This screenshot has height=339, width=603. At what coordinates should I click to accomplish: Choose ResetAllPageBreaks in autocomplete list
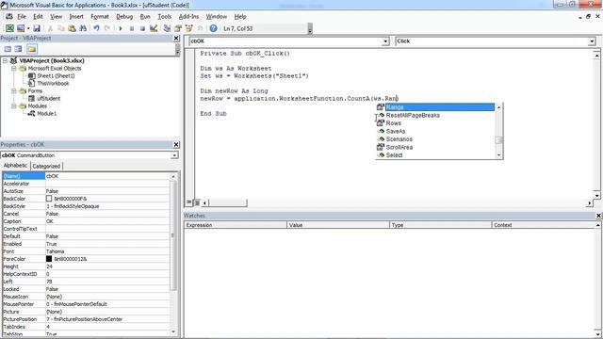(x=435, y=115)
